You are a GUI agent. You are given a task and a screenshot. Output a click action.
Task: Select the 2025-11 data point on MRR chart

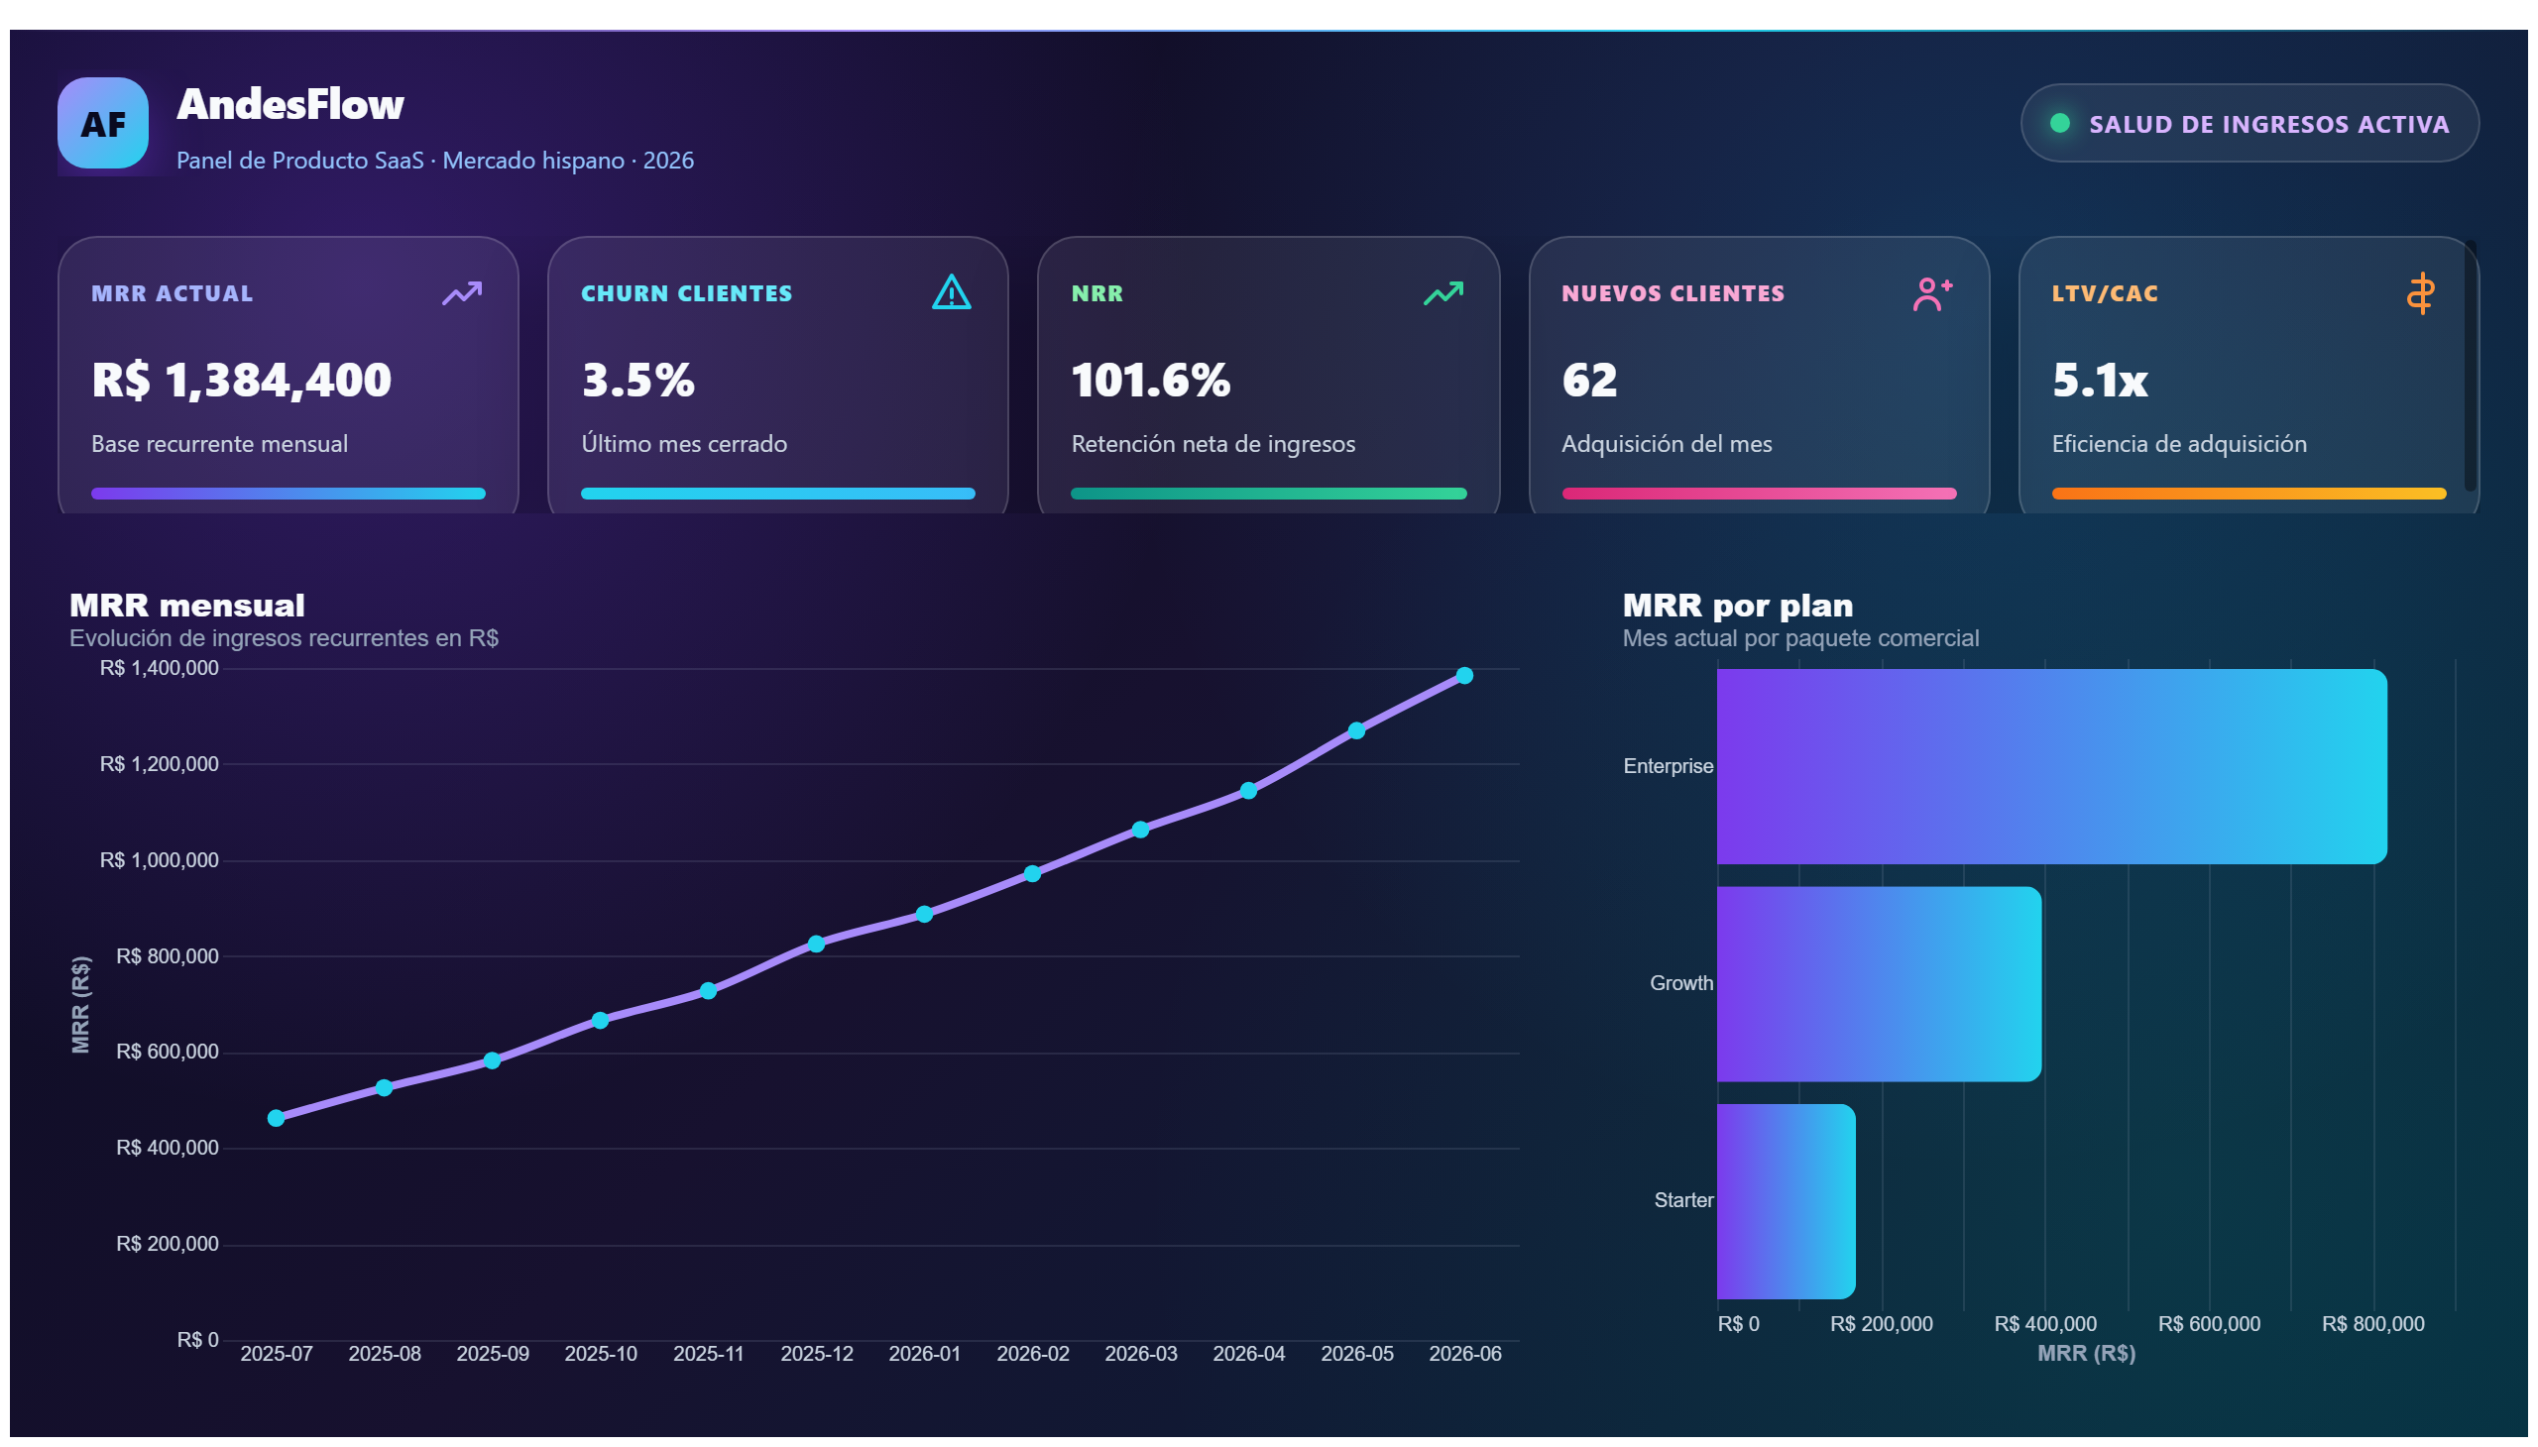[708, 991]
